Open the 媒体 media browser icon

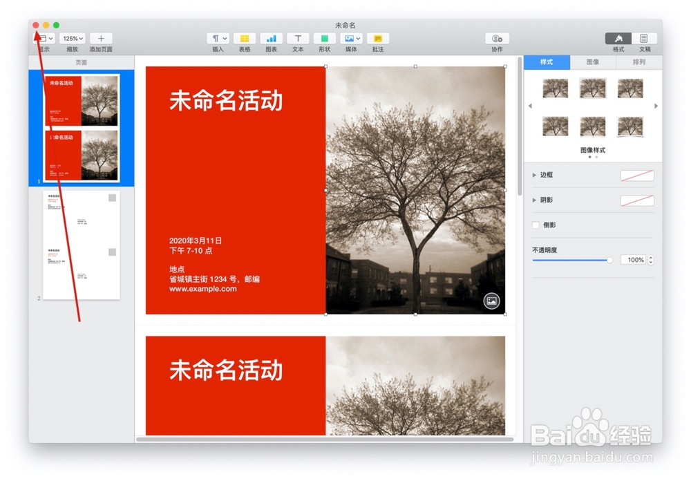350,38
